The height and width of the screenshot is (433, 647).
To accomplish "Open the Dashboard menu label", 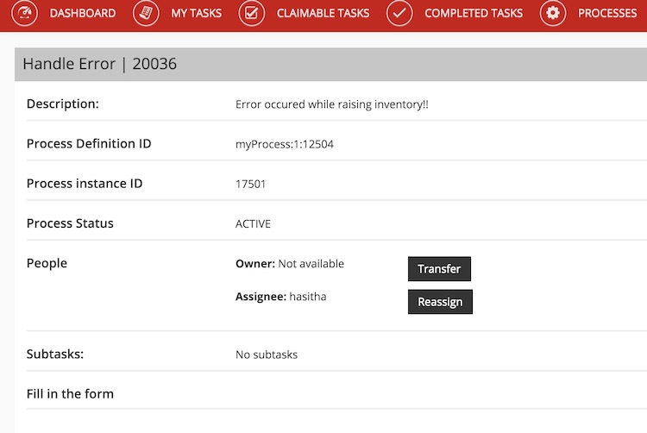I will 83,13.
